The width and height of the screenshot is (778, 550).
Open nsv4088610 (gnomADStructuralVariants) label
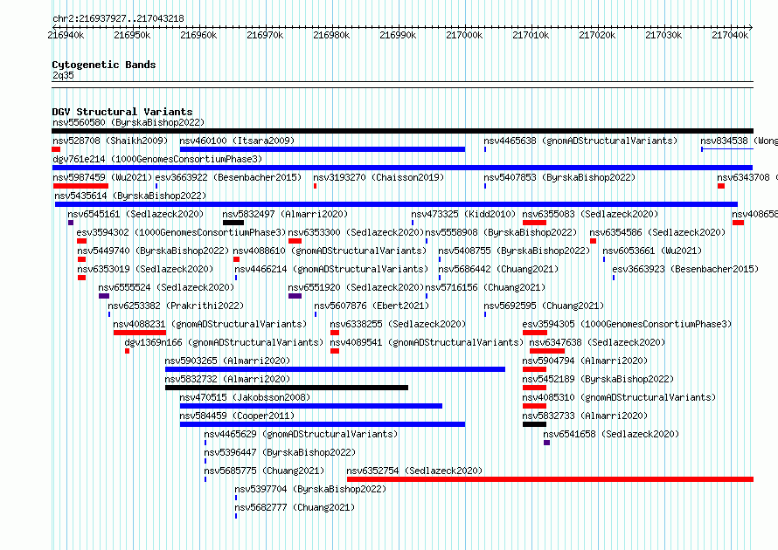[330, 251]
